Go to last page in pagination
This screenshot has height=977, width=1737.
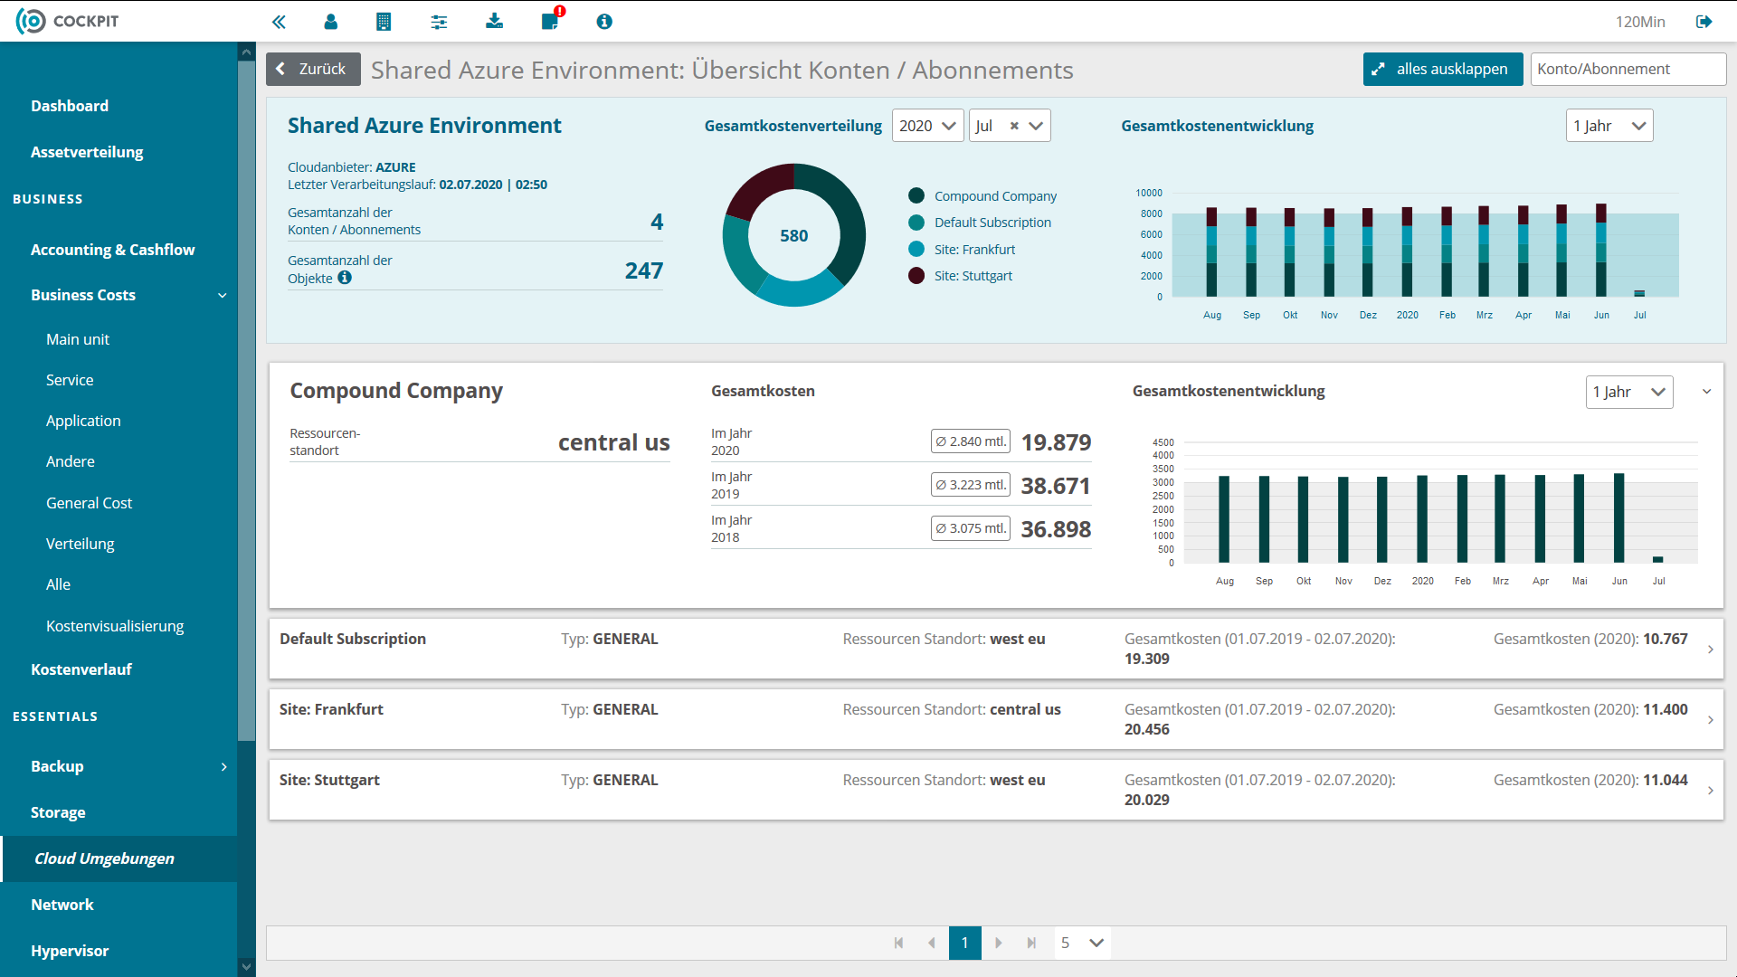[x=1031, y=943]
